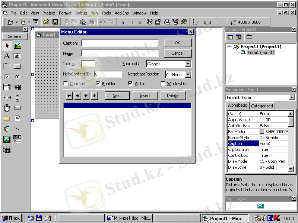298x223 pixels.
Task: Click the Save Project toolbar icon
Action: (55, 22)
